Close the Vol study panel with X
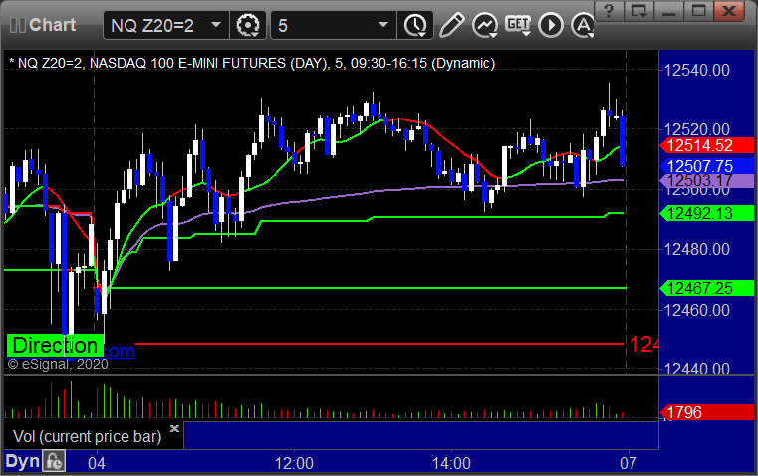 click(175, 428)
